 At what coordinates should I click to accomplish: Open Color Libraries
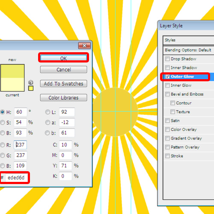point(63,98)
